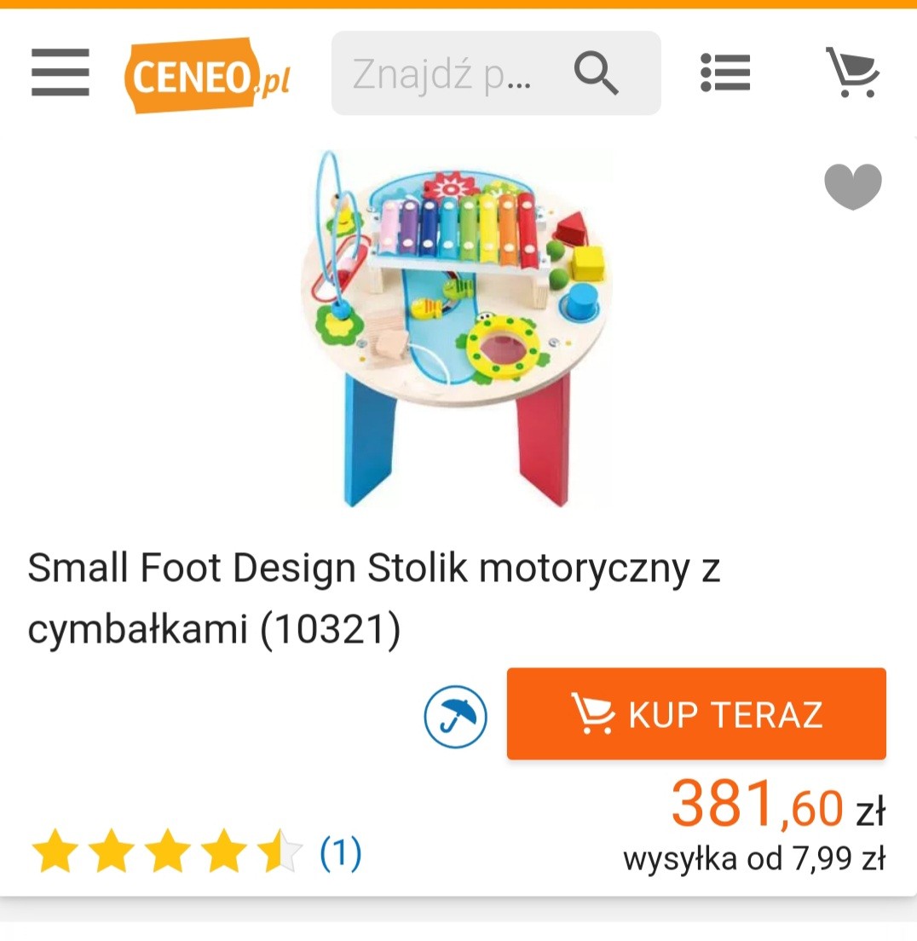Open the hamburger navigation menu
Viewport: 917px width, 941px height.
[x=60, y=72]
